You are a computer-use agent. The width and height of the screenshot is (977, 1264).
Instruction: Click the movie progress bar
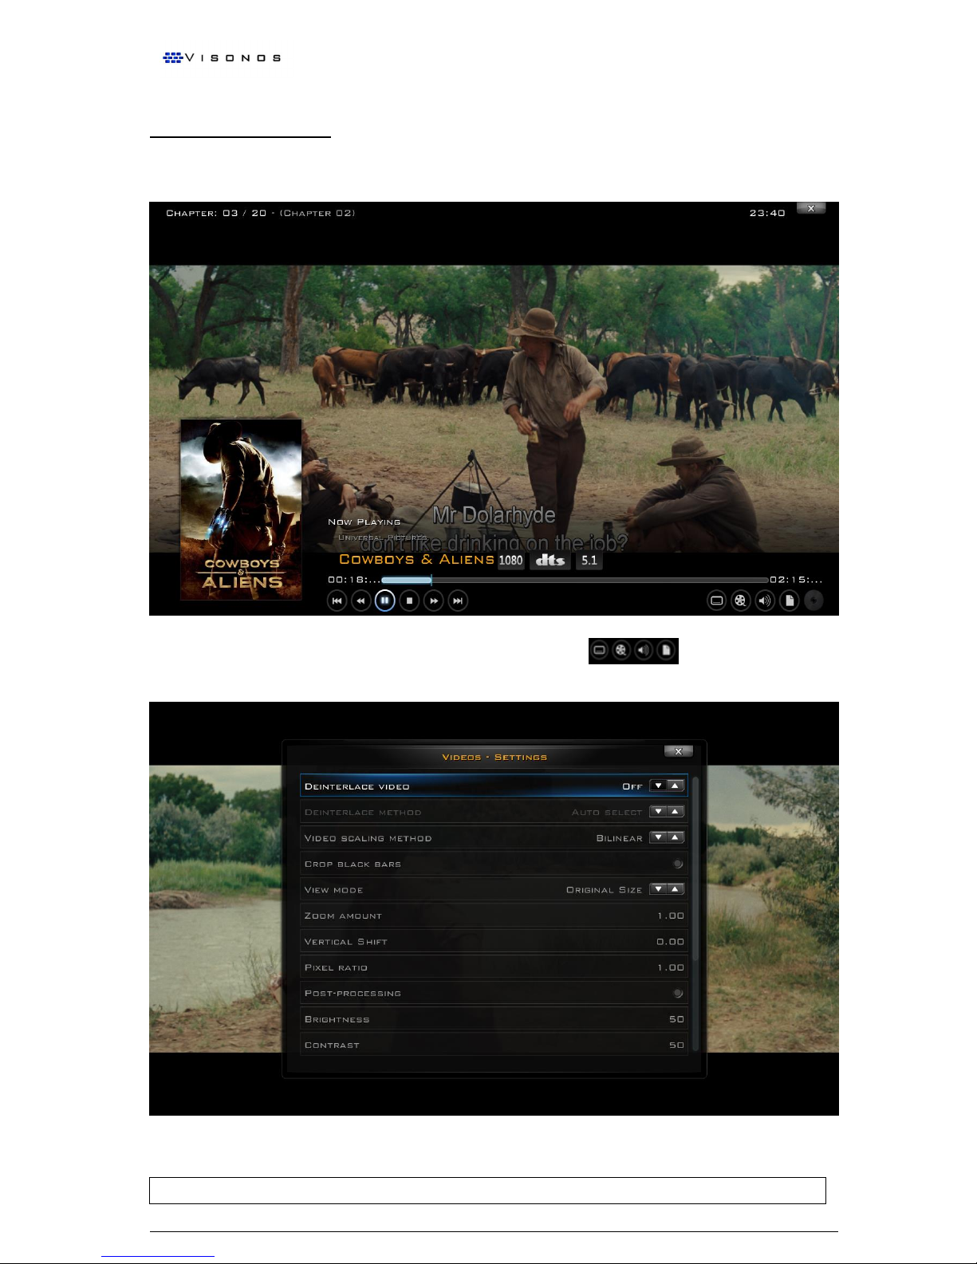574,580
